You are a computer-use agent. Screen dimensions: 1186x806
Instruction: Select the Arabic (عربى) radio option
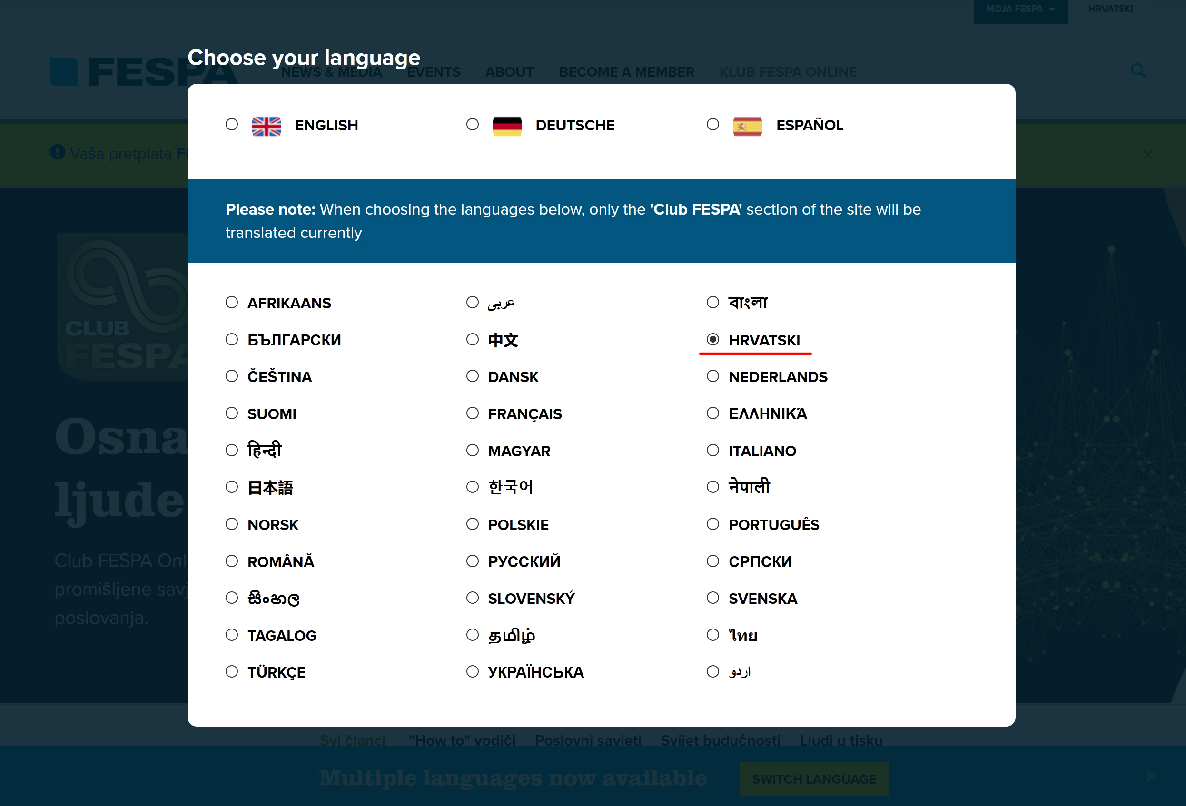coord(473,303)
